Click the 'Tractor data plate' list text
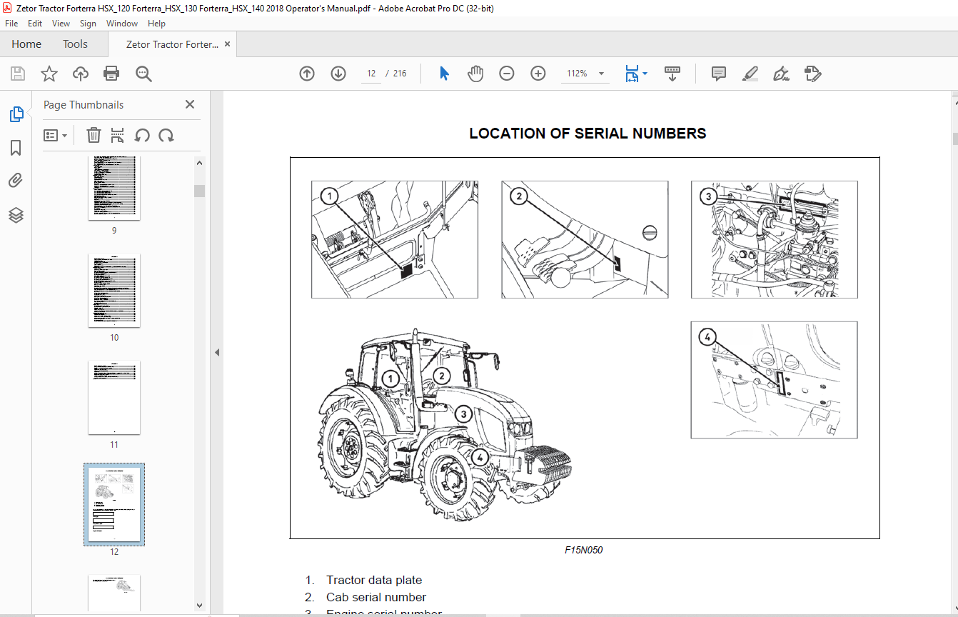This screenshot has height=617, width=958. [374, 580]
